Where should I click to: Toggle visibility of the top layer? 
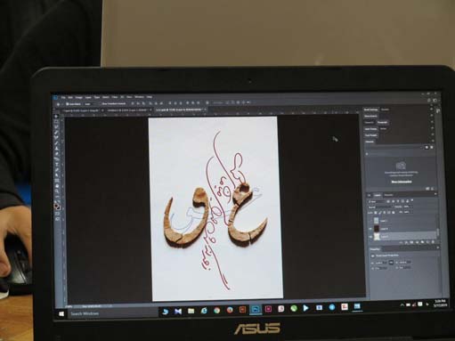tap(370, 221)
